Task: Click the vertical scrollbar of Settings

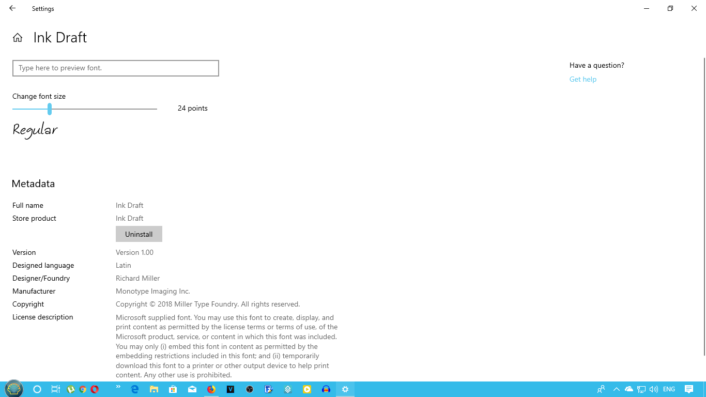Action: coord(703,207)
